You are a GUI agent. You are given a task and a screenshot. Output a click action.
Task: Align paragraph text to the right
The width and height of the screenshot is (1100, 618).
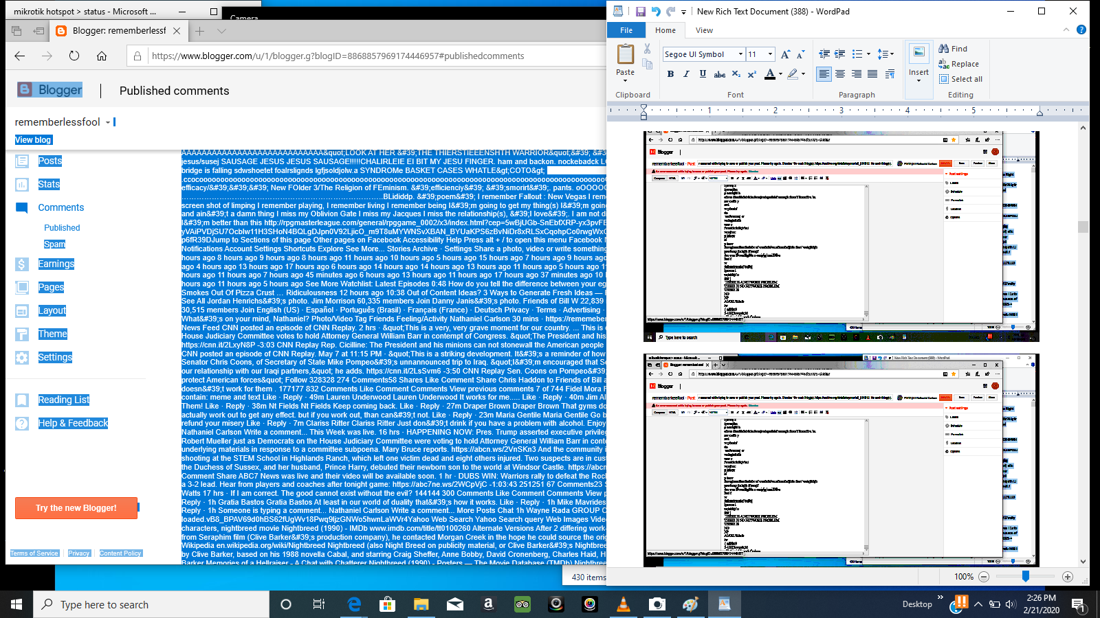[857, 74]
